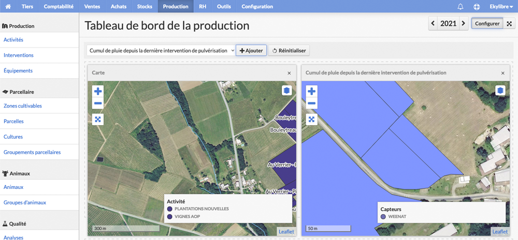Open the Stocks menu
This screenshot has height=240, width=518.
145,6
